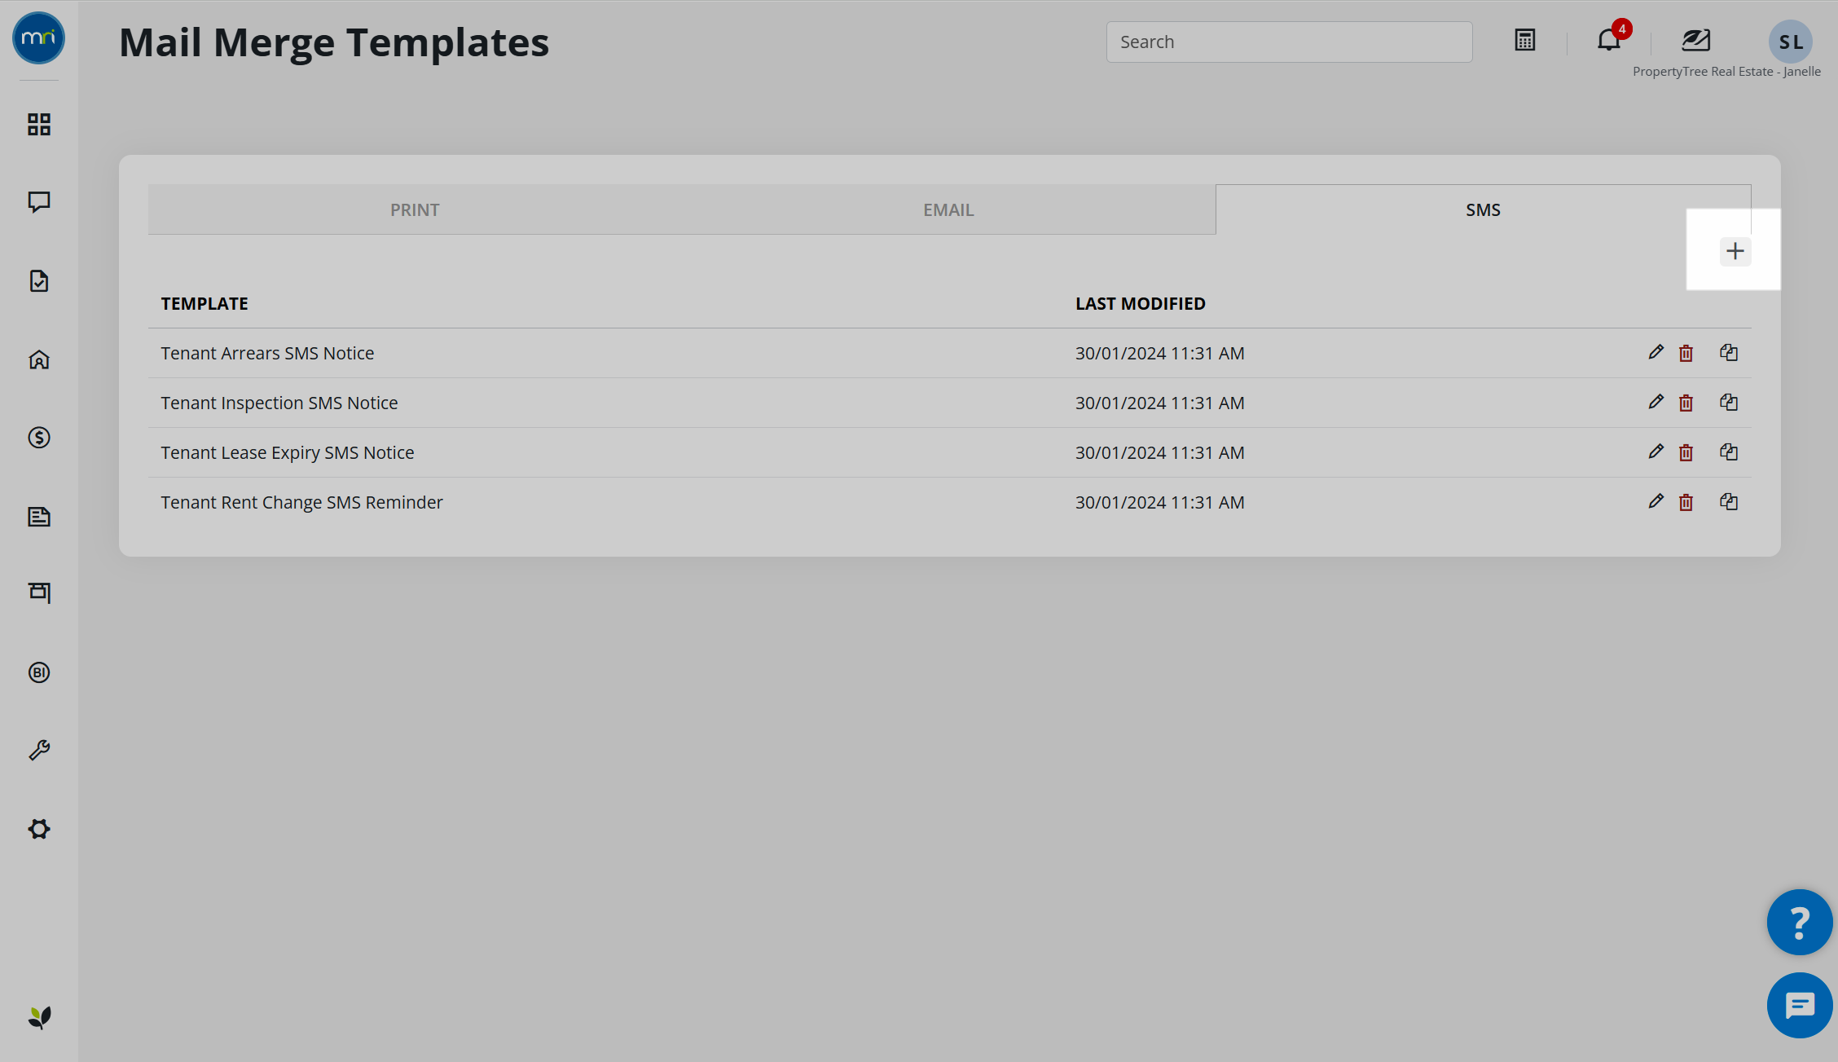Open the messages speech bubble sidebar icon
The width and height of the screenshot is (1838, 1062).
click(x=39, y=202)
